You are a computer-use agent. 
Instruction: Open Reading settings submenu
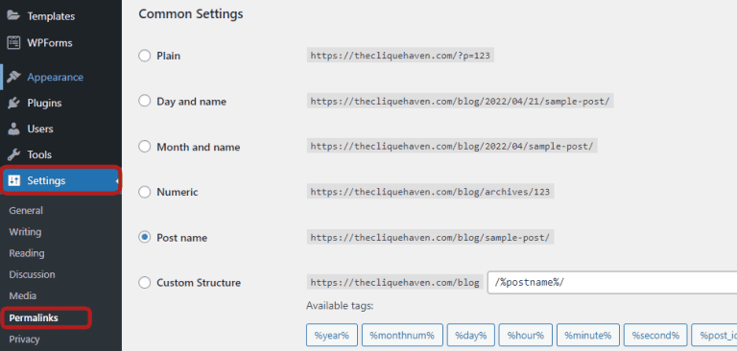pos(27,253)
